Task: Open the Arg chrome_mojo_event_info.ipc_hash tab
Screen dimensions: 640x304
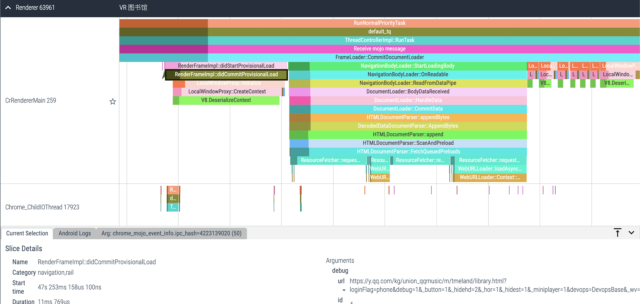Action: pos(171,233)
